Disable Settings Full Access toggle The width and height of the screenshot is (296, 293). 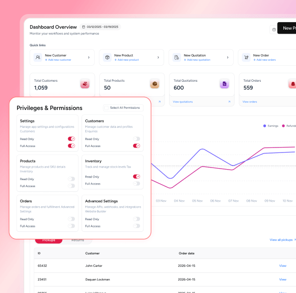coord(71,146)
